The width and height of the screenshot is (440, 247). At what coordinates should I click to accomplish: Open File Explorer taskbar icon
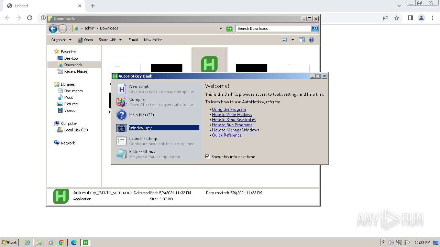click(39, 243)
